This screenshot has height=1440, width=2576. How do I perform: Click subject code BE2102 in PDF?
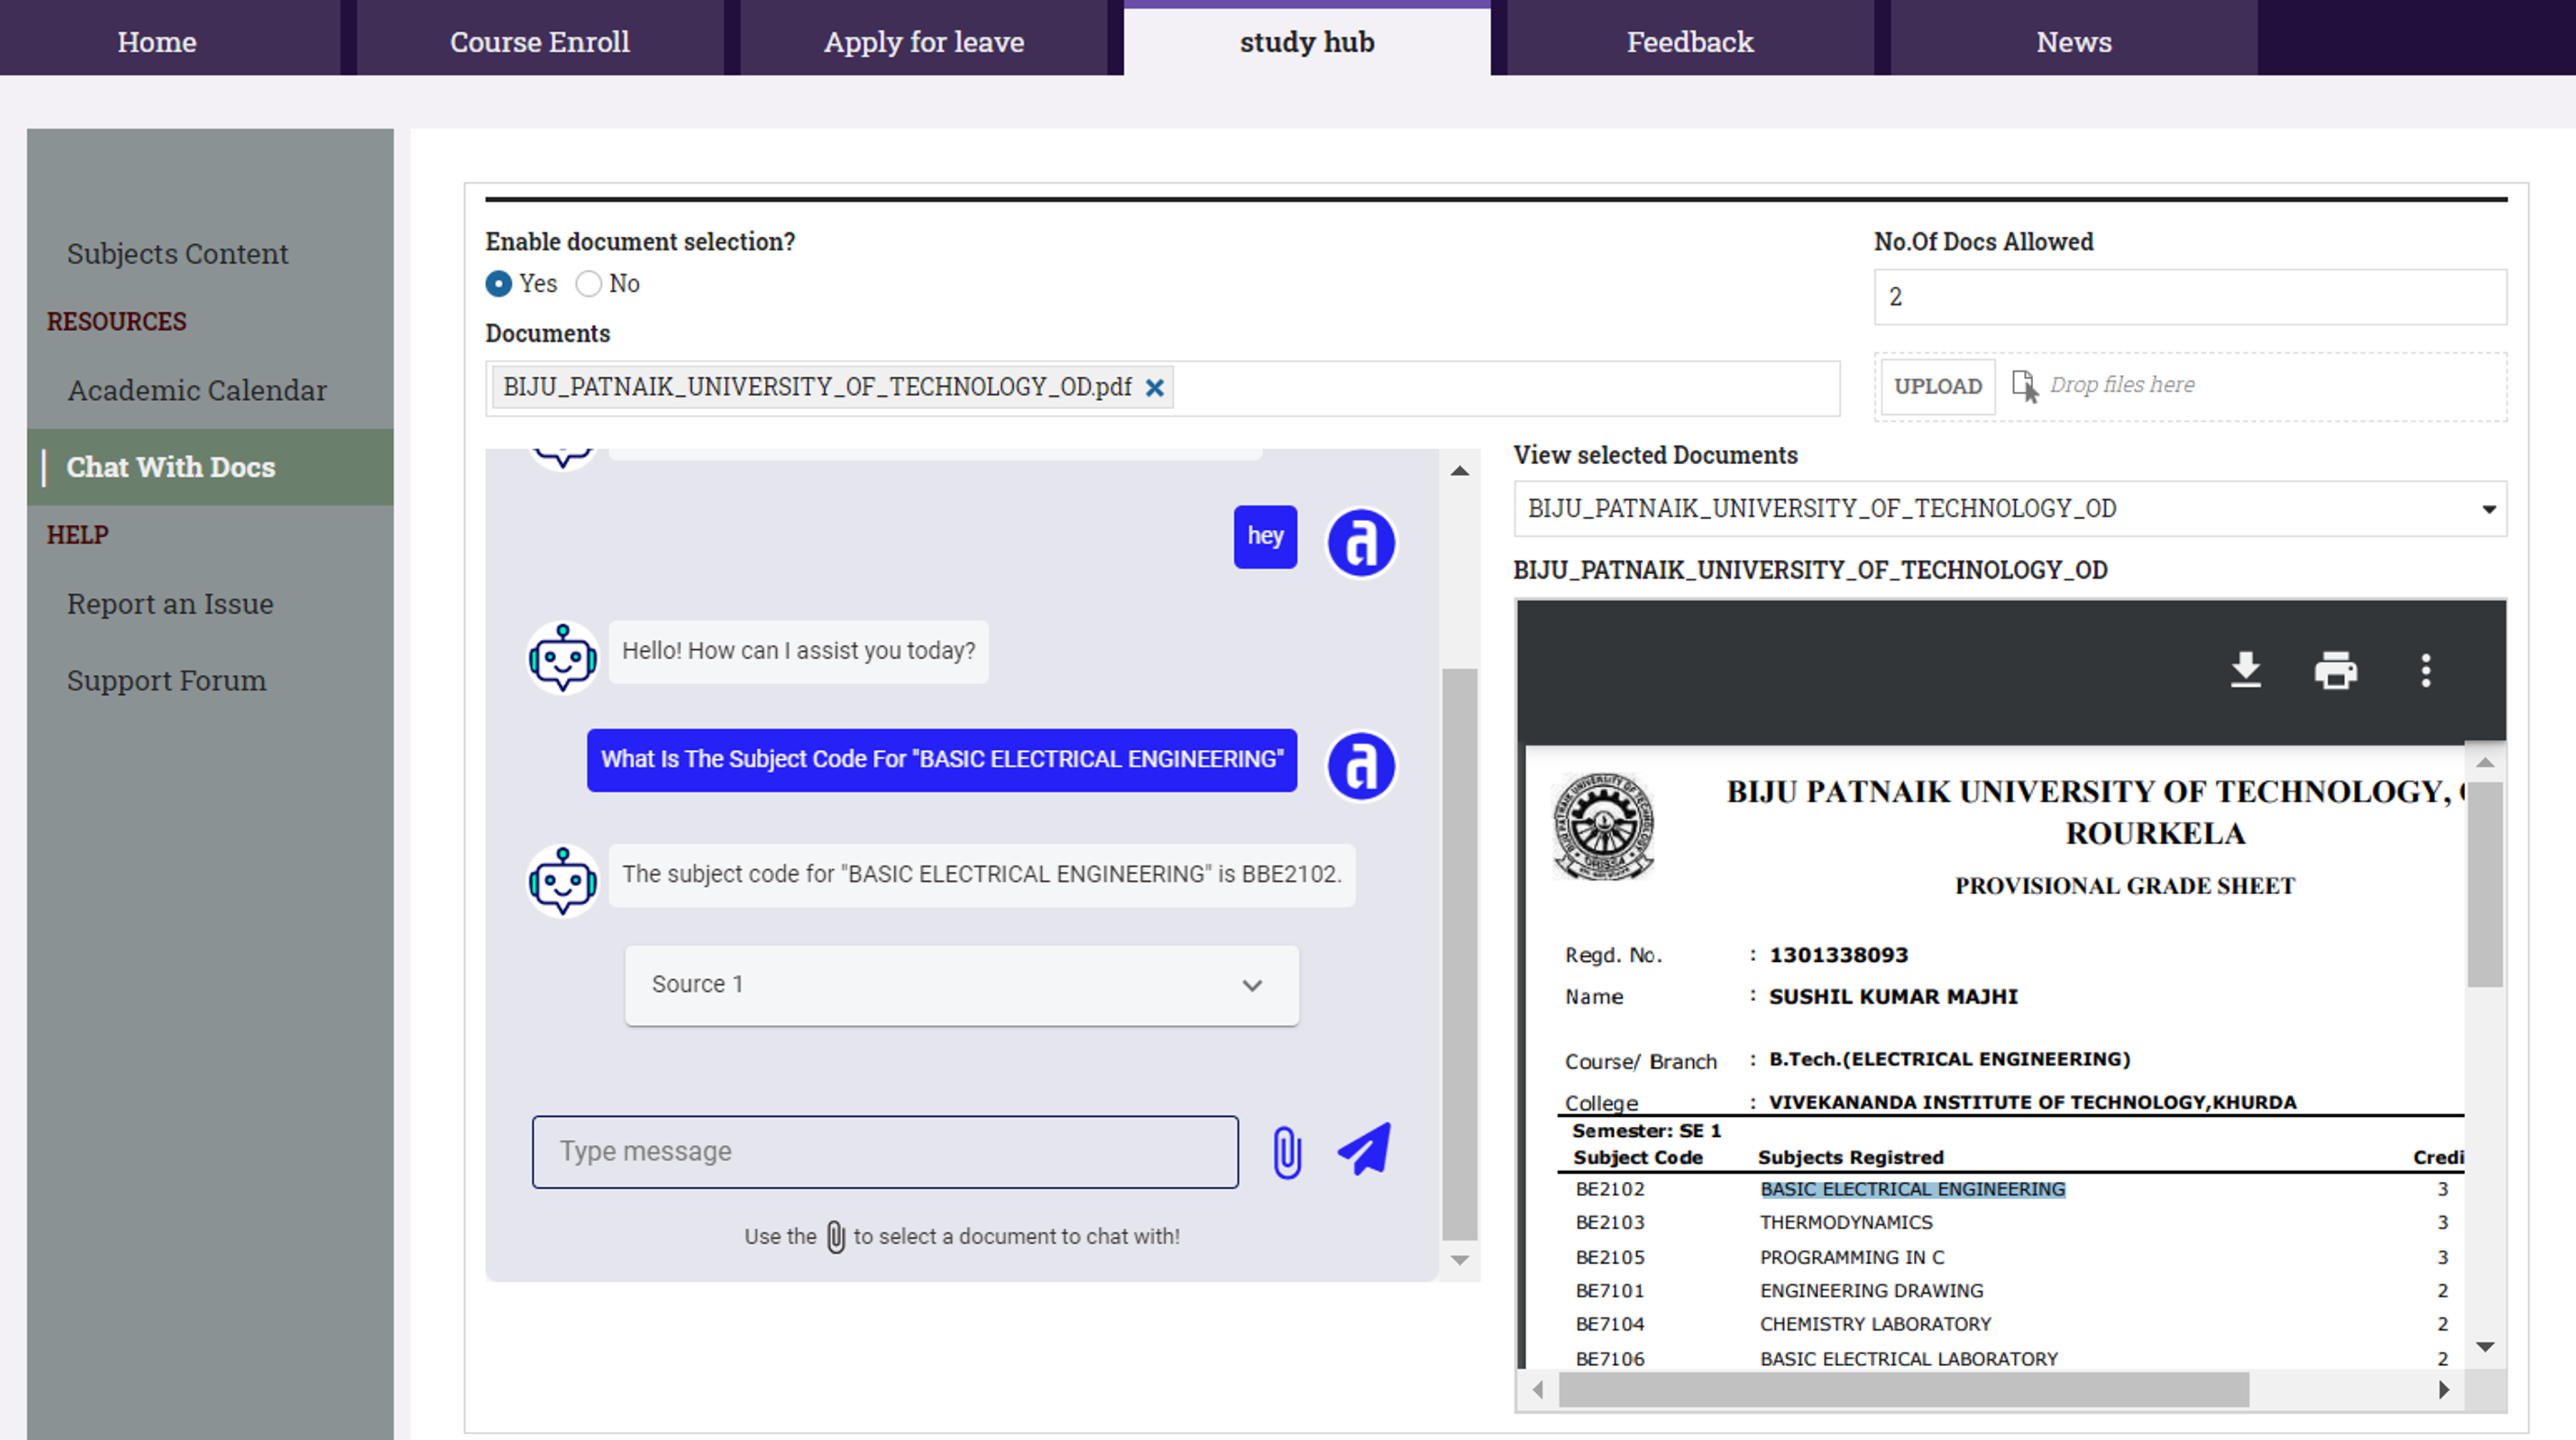click(x=1610, y=1190)
